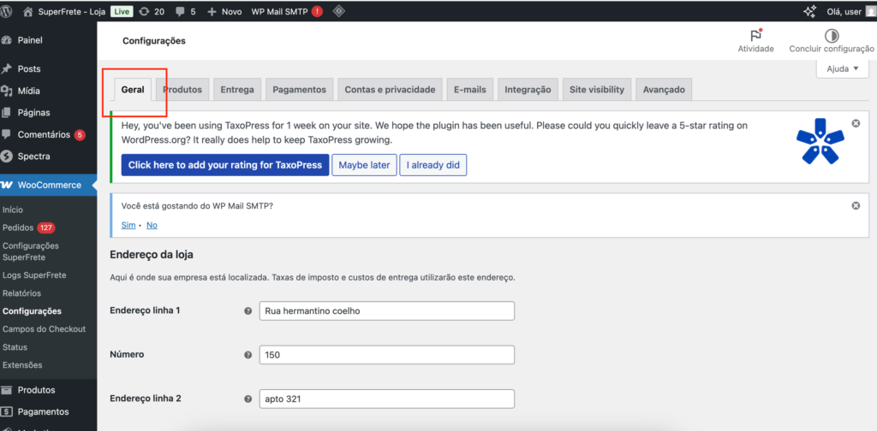Viewport: 877px width, 431px height.
Task: Click the Produtos box icon in sidebar
Action: [7, 390]
